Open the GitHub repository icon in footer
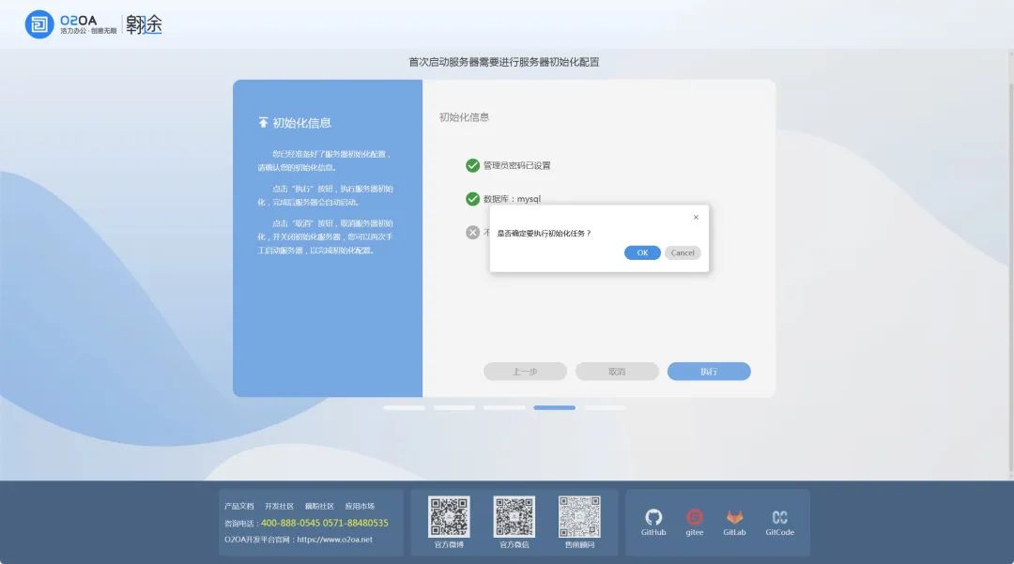 pos(653,517)
